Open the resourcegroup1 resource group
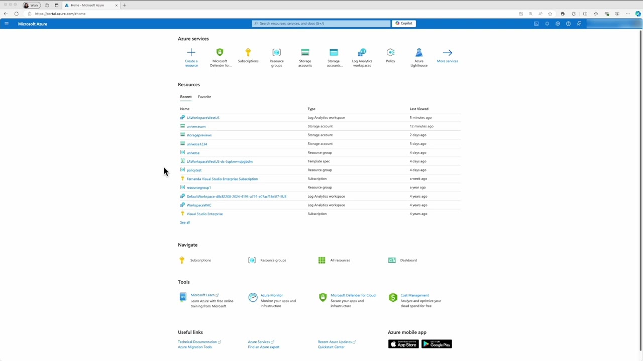Viewport: 643px width, 361px height. click(x=198, y=188)
